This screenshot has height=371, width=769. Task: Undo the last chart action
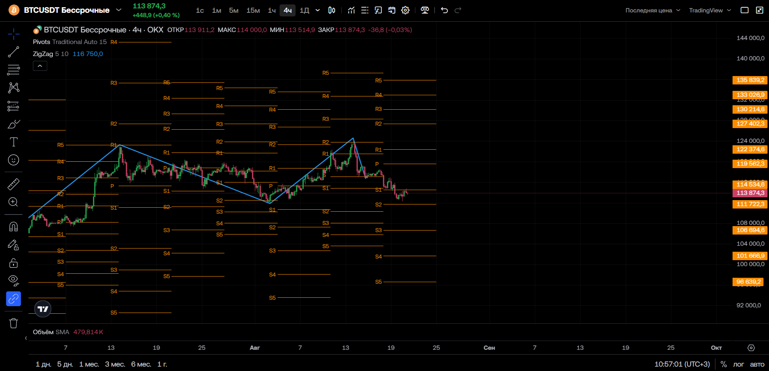(x=445, y=10)
